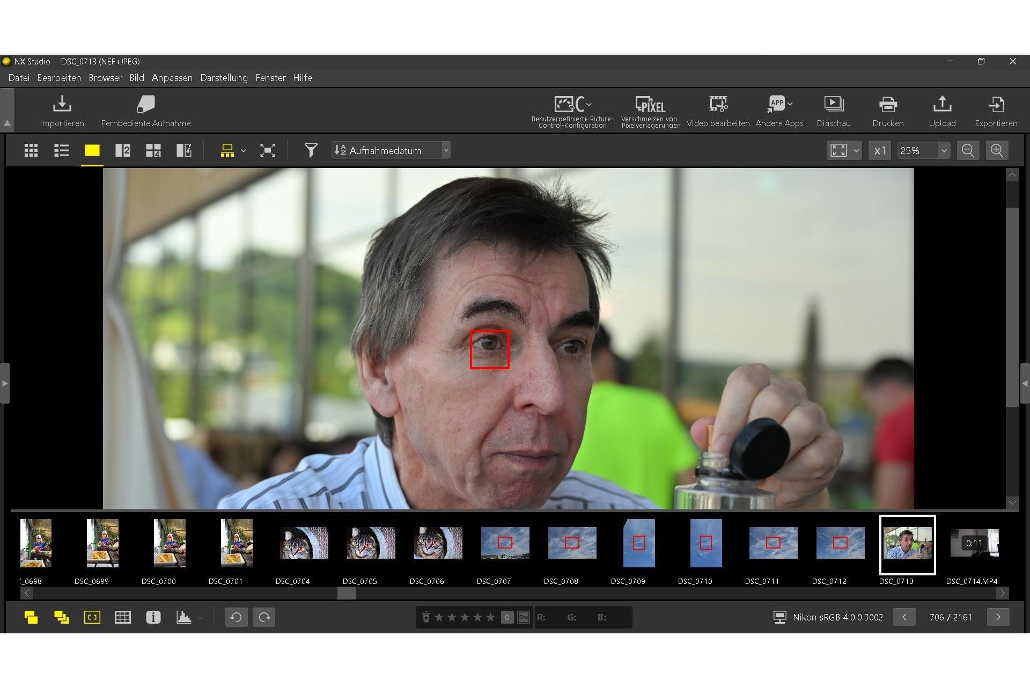The image size is (1030, 687).
Task: Open Benutzerdefinierte Picture-Control-Konfiguration
Action: pos(572,112)
